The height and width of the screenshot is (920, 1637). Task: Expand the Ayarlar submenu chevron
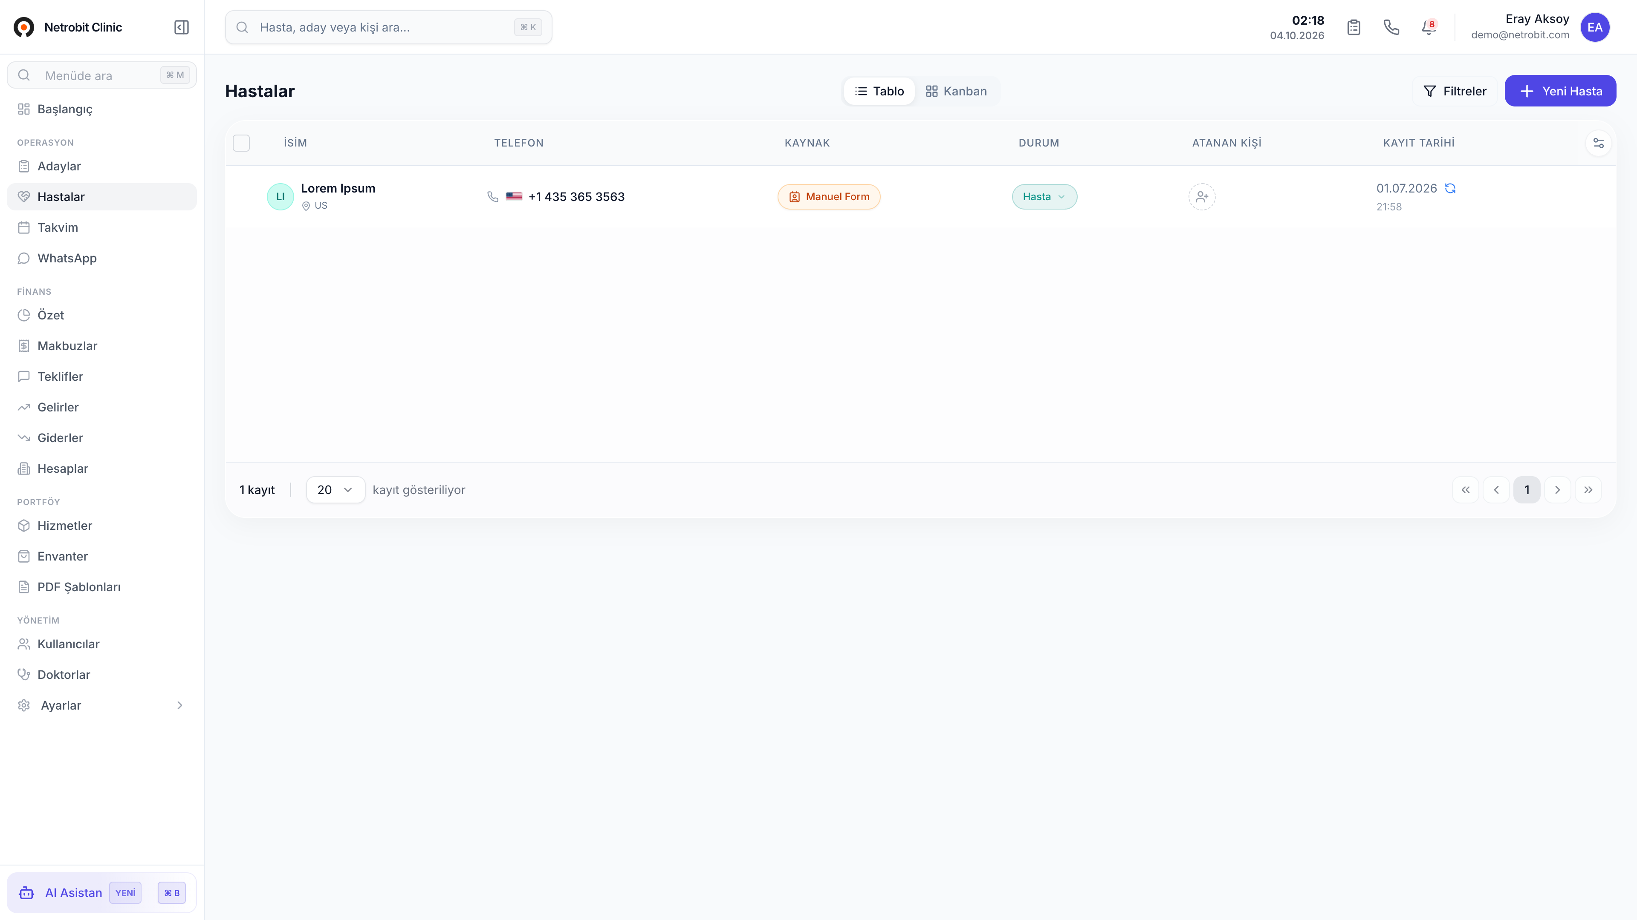pos(180,705)
